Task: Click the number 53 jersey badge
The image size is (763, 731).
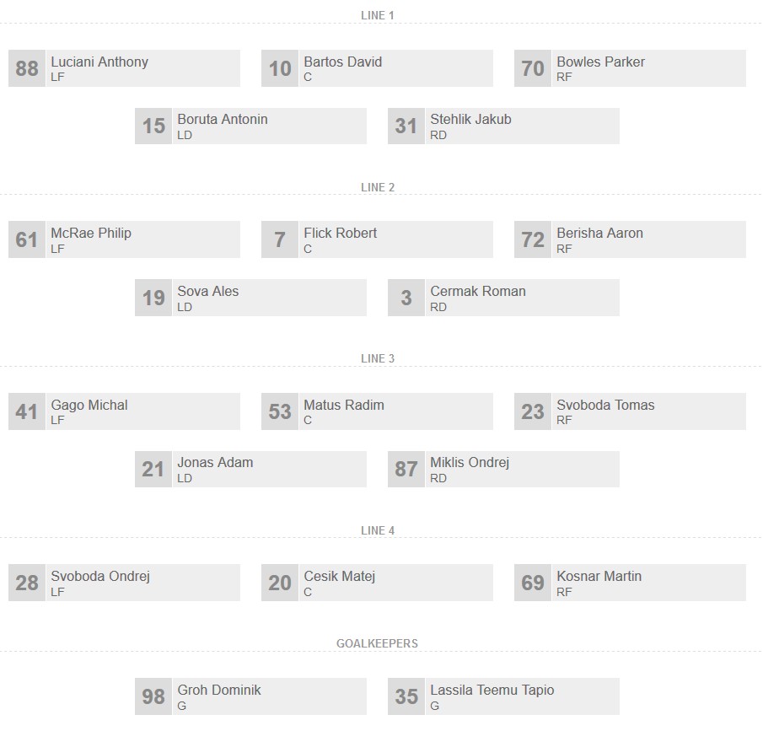Action: coord(280,411)
